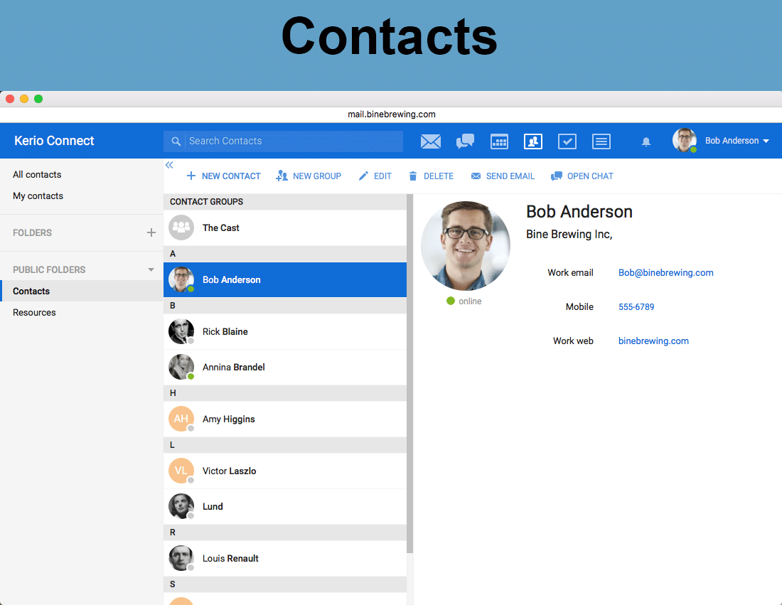Click the EDIT toolbar button

[x=375, y=176]
